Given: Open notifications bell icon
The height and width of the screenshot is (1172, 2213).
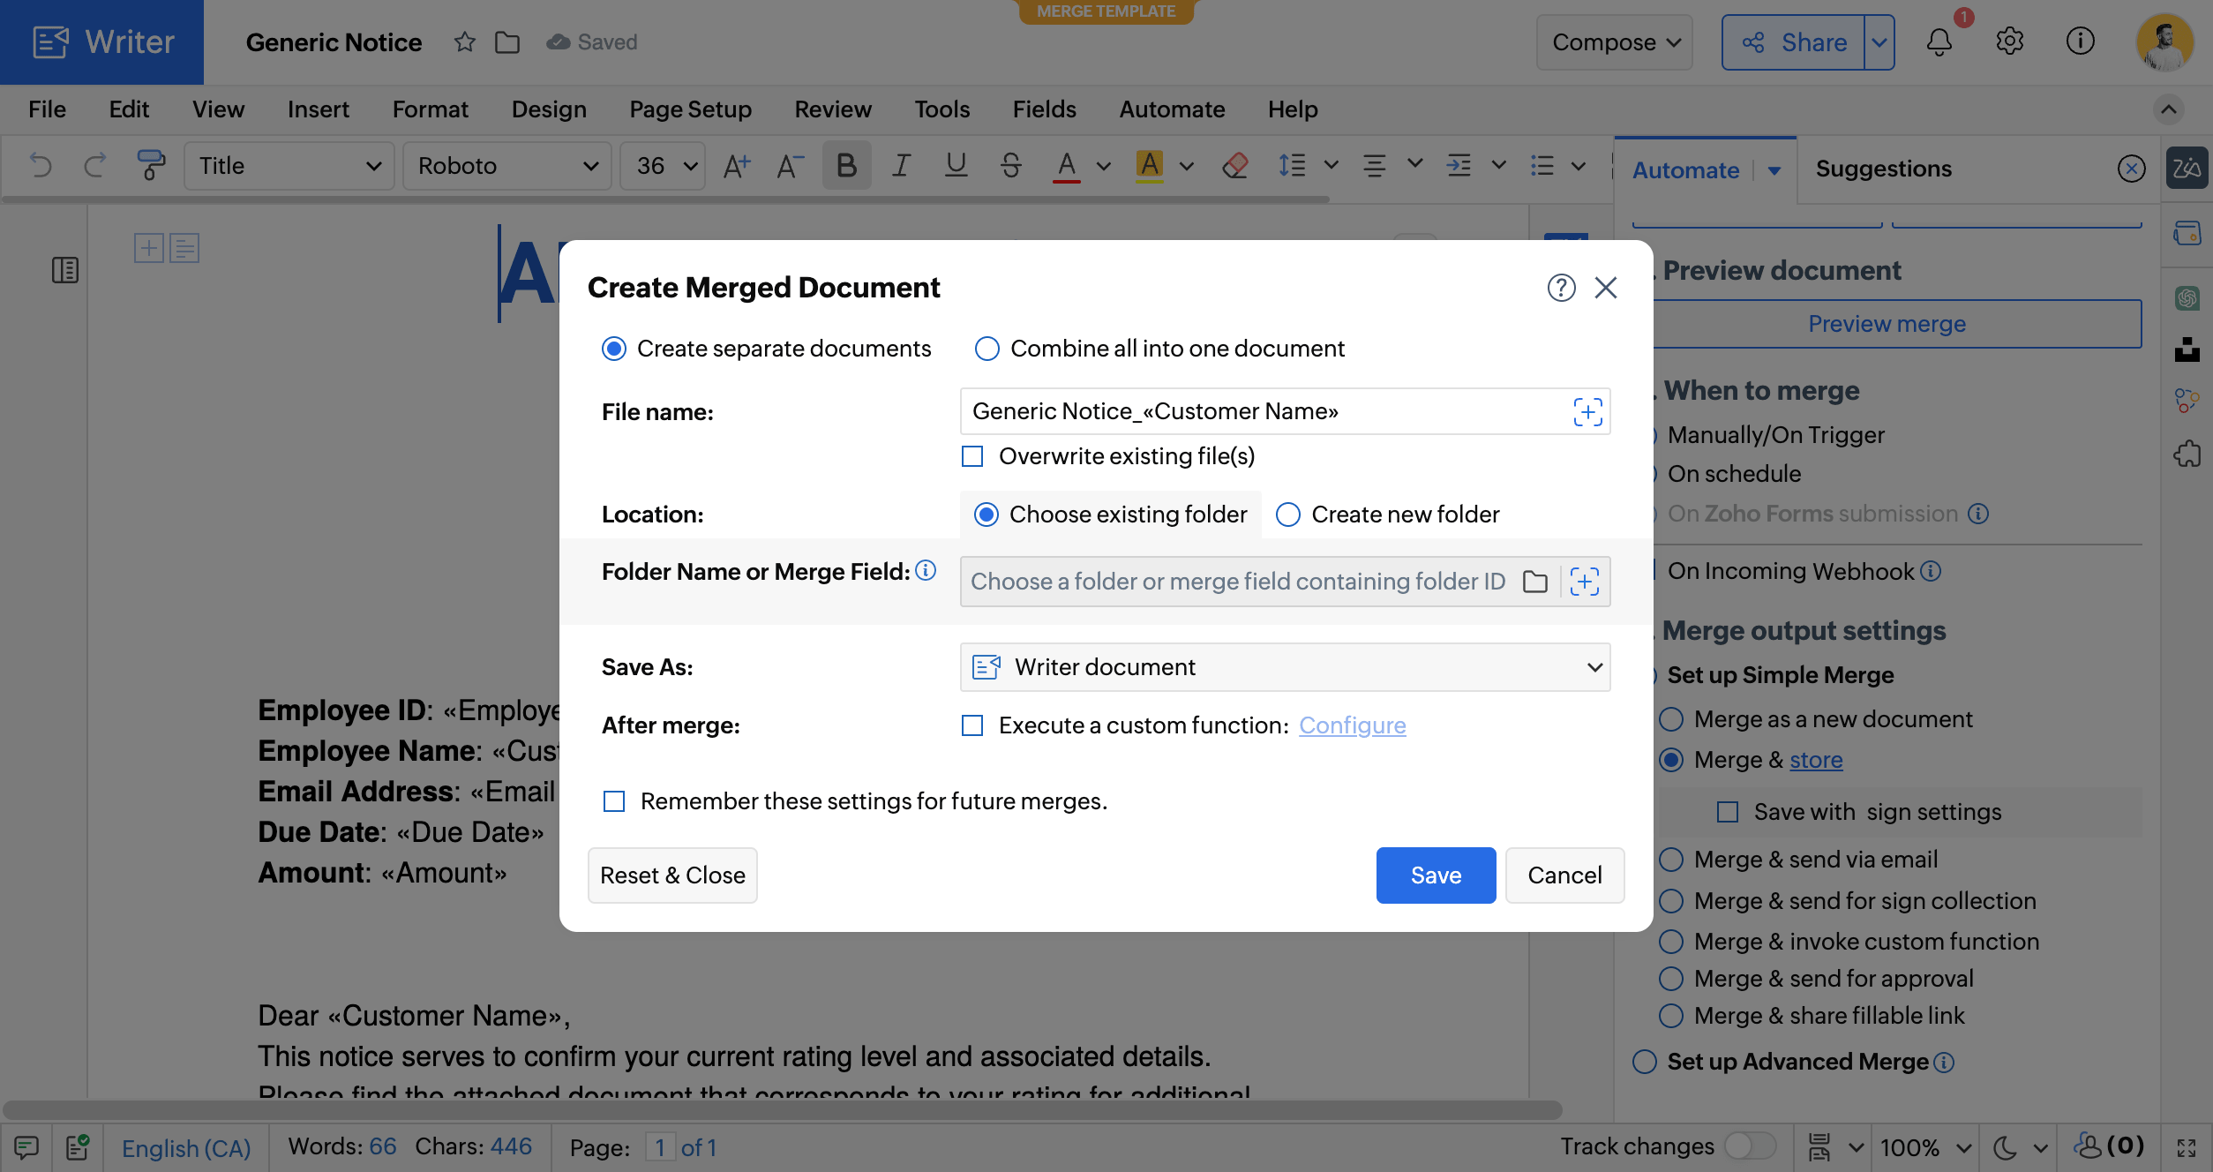Looking at the screenshot, I should click(x=1939, y=41).
